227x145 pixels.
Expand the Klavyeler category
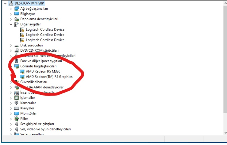tap(11, 108)
